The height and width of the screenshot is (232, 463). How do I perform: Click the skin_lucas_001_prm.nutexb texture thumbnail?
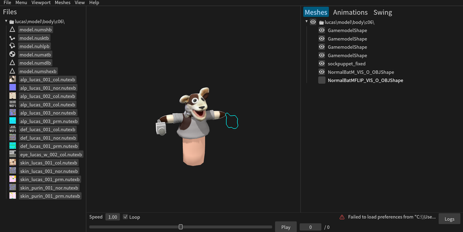pyautogui.click(x=12, y=179)
